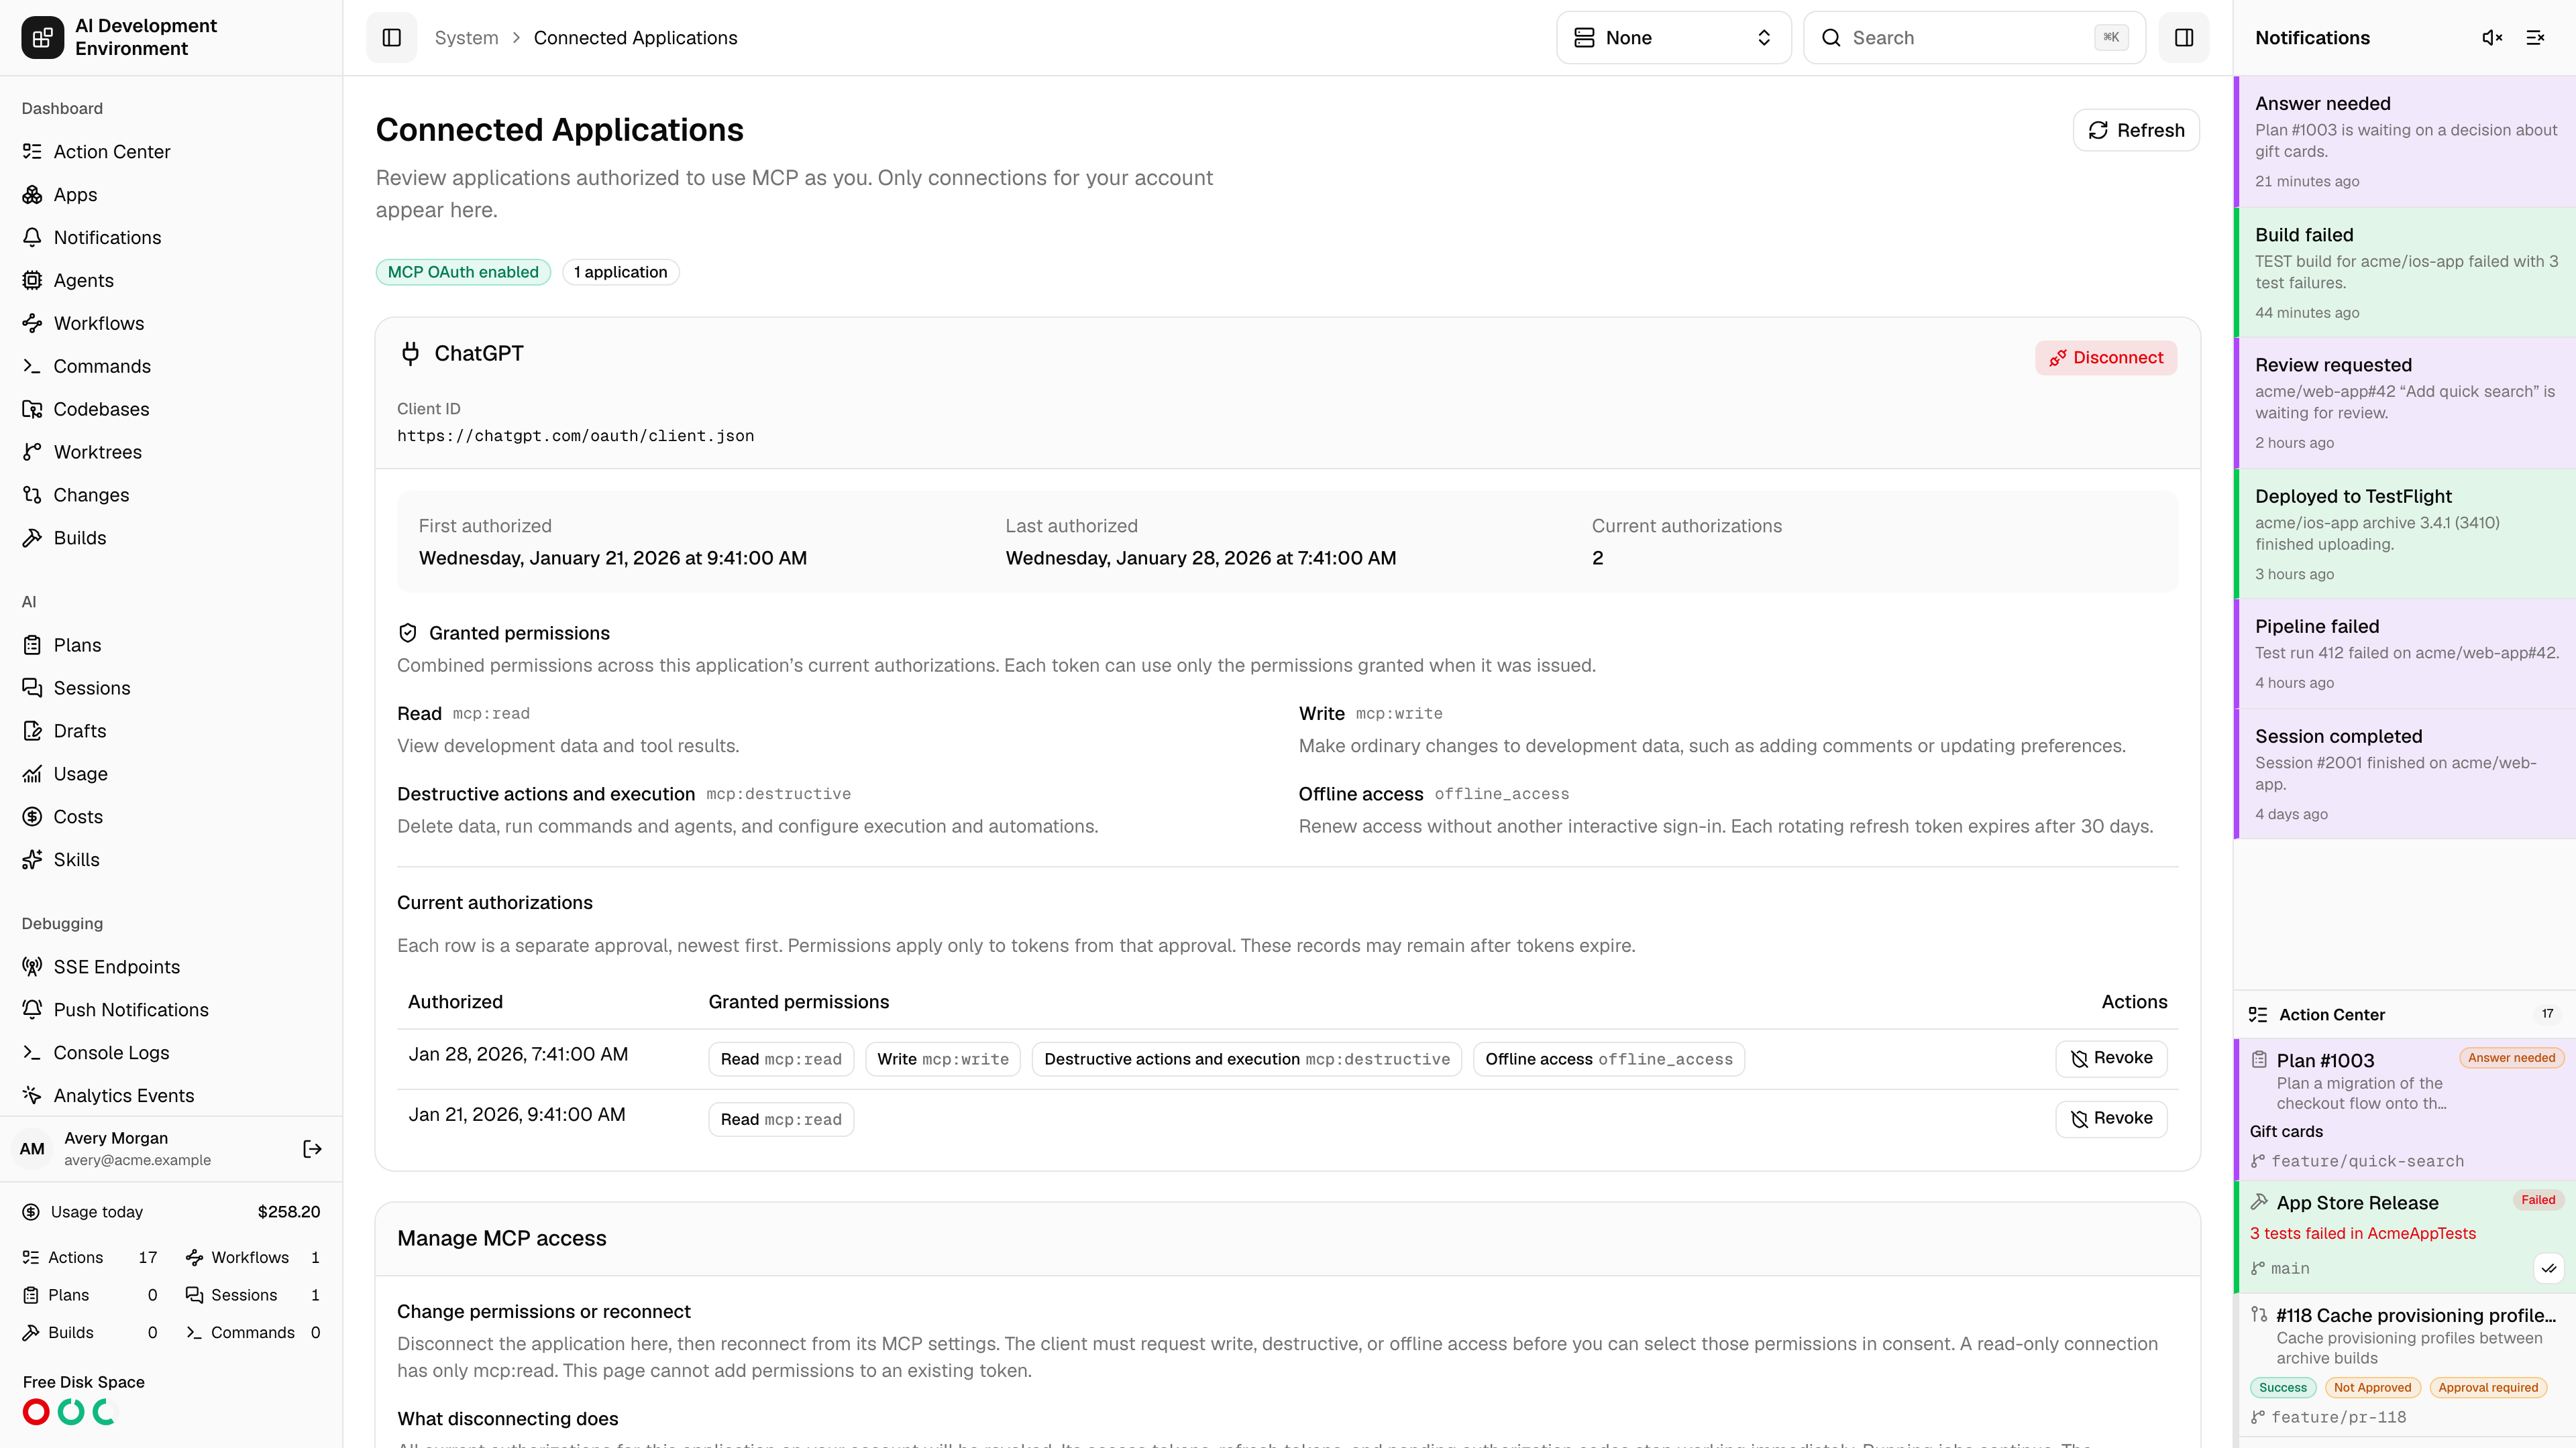The height and width of the screenshot is (1448, 2576).
Task: Click the System breadcrumb link
Action: click(x=466, y=38)
